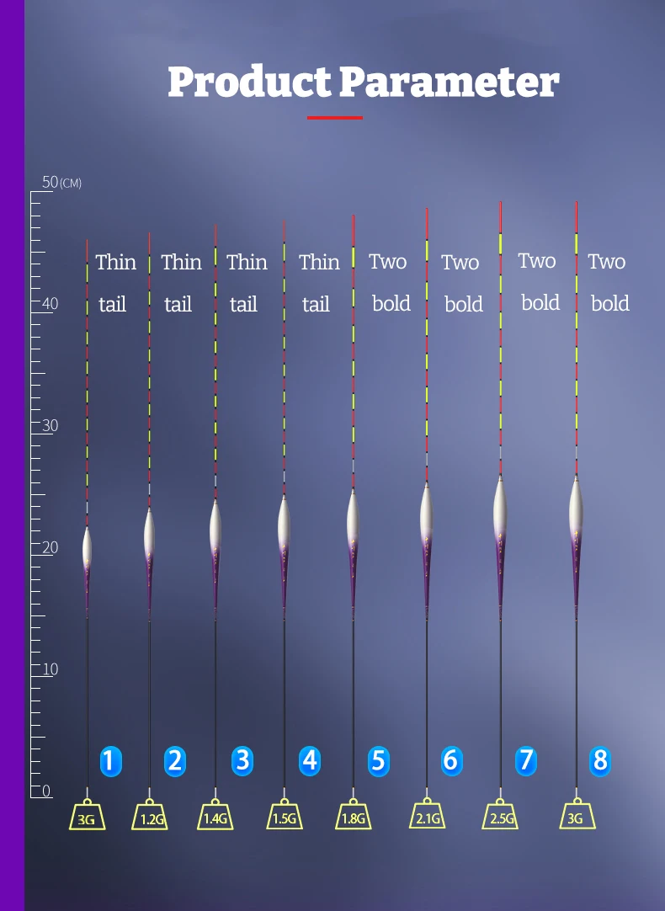The height and width of the screenshot is (911, 665).
Task: Click the Two bold label beside float 7
Action: tap(539, 282)
